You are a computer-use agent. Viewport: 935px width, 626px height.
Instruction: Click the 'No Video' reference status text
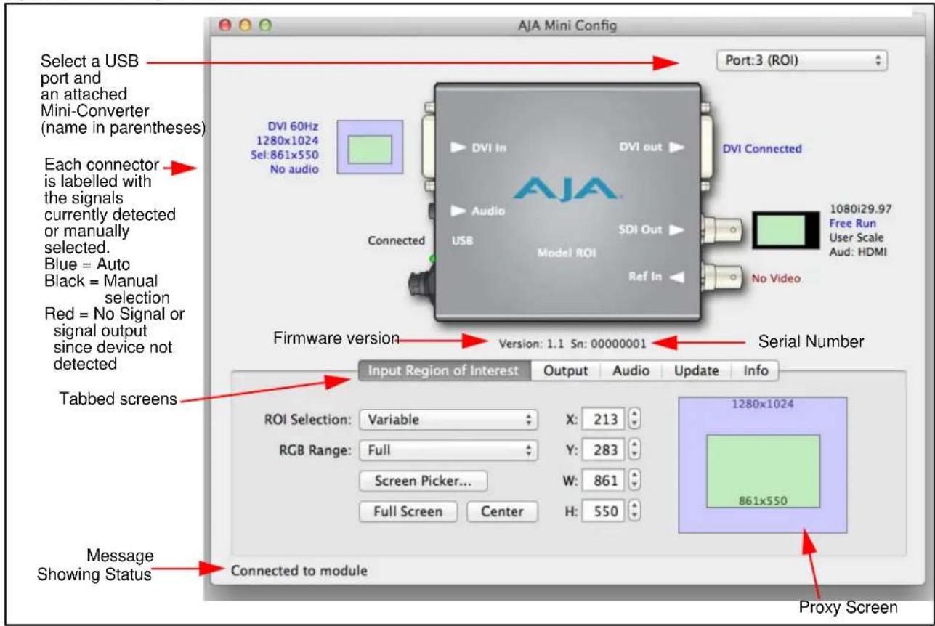click(777, 277)
